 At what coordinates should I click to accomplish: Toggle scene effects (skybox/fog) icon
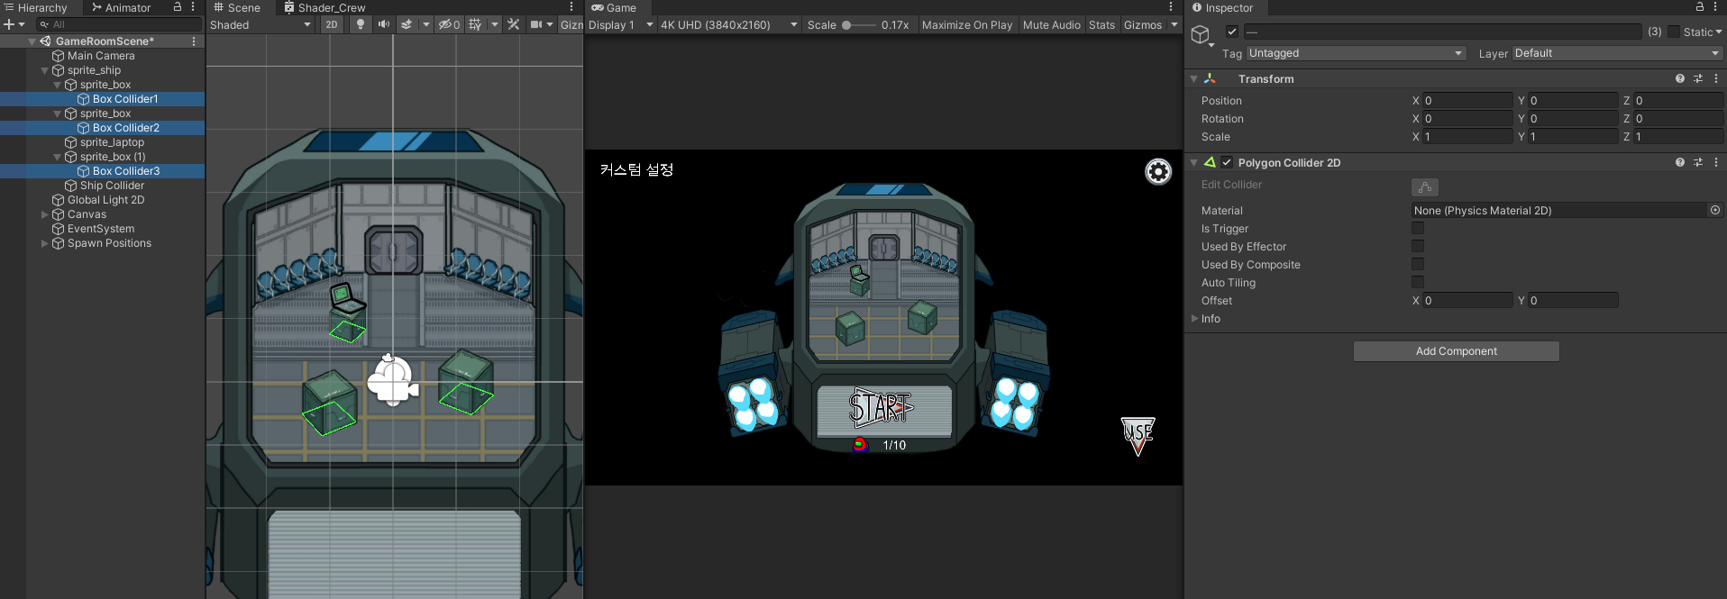coord(407,25)
